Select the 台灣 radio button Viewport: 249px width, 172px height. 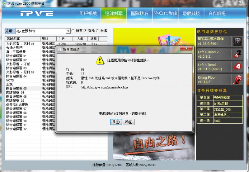click(x=97, y=31)
